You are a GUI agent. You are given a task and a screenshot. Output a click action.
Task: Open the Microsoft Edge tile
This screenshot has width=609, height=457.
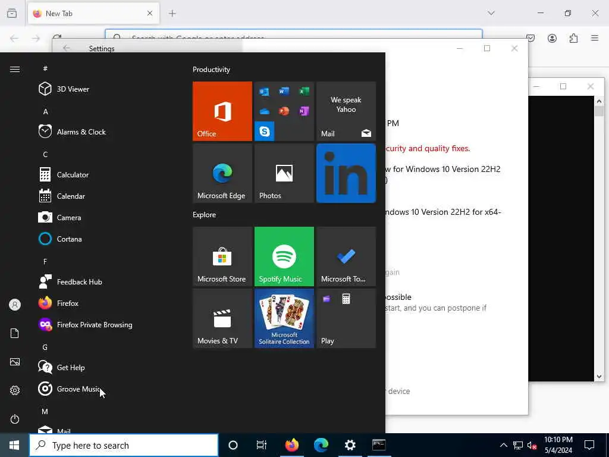tap(222, 173)
